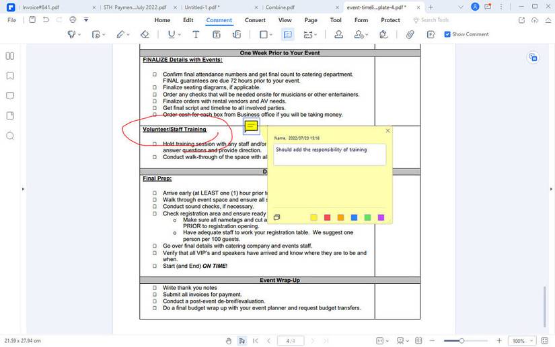Open the Edit menu tab
Image resolution: width=555 pixels, height=347 pixels.
pyautogui.click(x=188, y=20)
